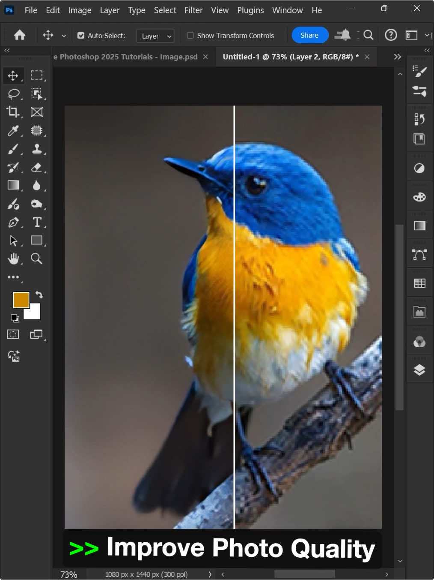Open the Photoshop Home screen
This screenshot has width=434, height=580.
(x=19, y=35)
